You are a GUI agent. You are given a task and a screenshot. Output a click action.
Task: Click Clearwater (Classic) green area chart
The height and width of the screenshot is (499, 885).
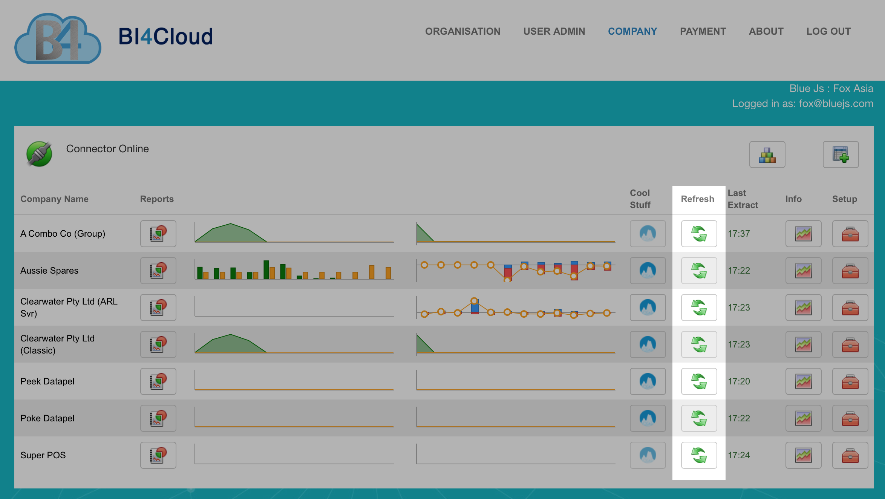pyautogui.click(x=294, y=344)
